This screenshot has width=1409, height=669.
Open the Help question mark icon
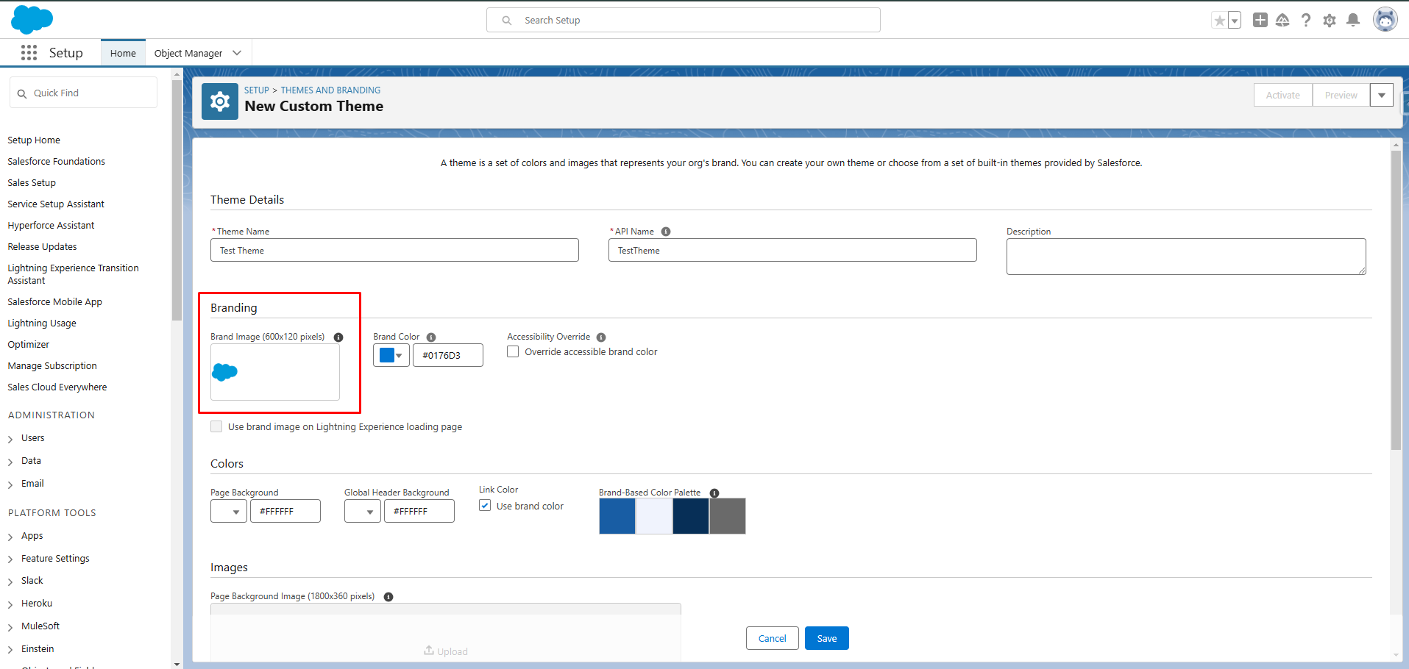click(x=1306, y=20)
